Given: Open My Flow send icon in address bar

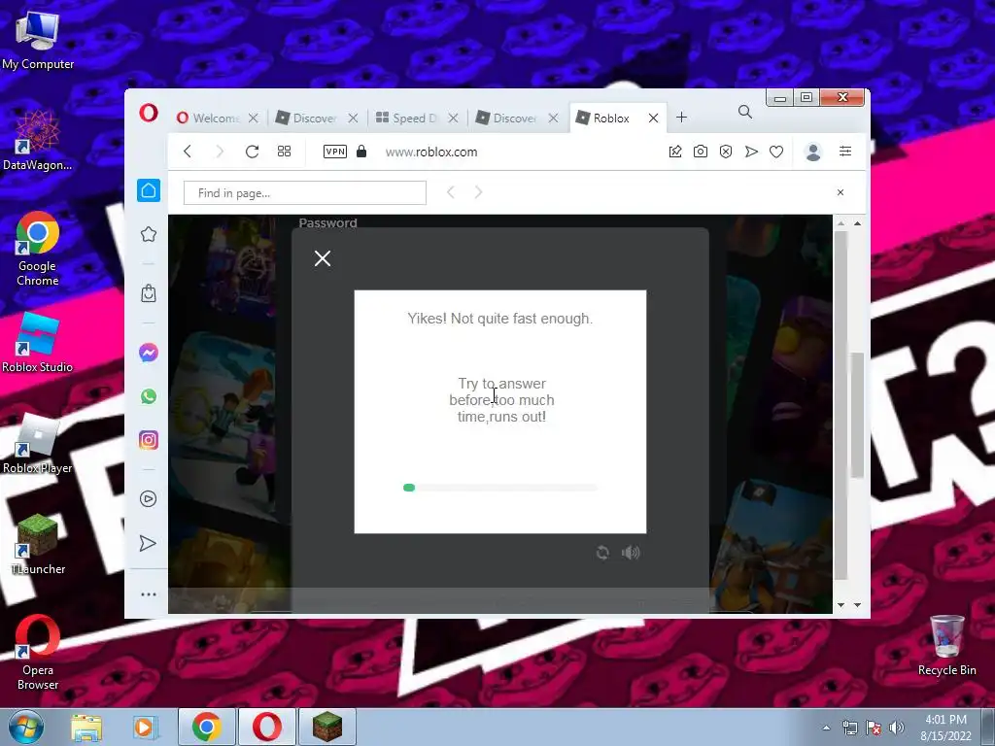Looking at the screenshot, I should [x=751, y=151].
